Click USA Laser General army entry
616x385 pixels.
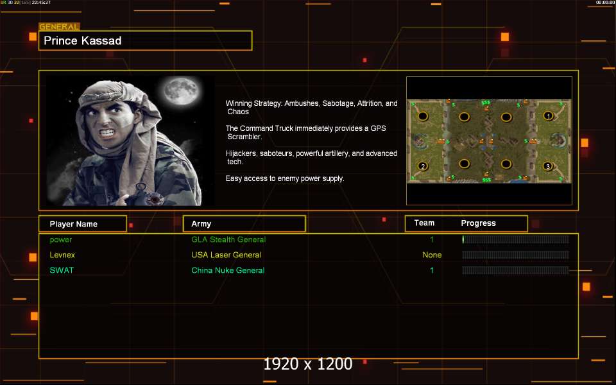[227, 255]
